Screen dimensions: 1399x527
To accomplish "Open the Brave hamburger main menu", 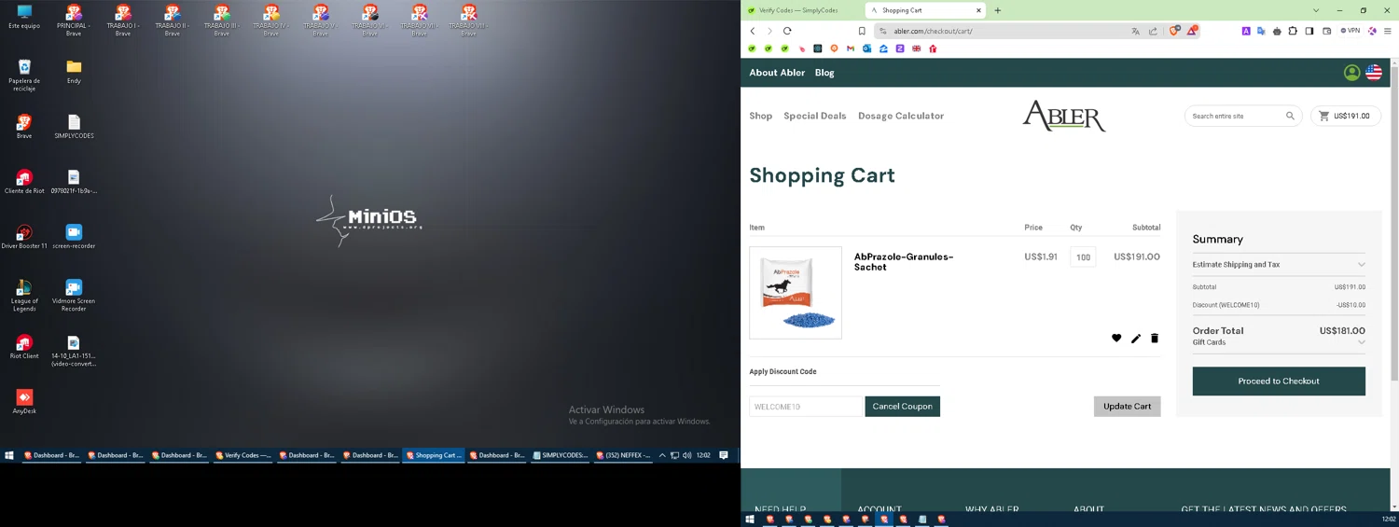I will (1388, 31).
